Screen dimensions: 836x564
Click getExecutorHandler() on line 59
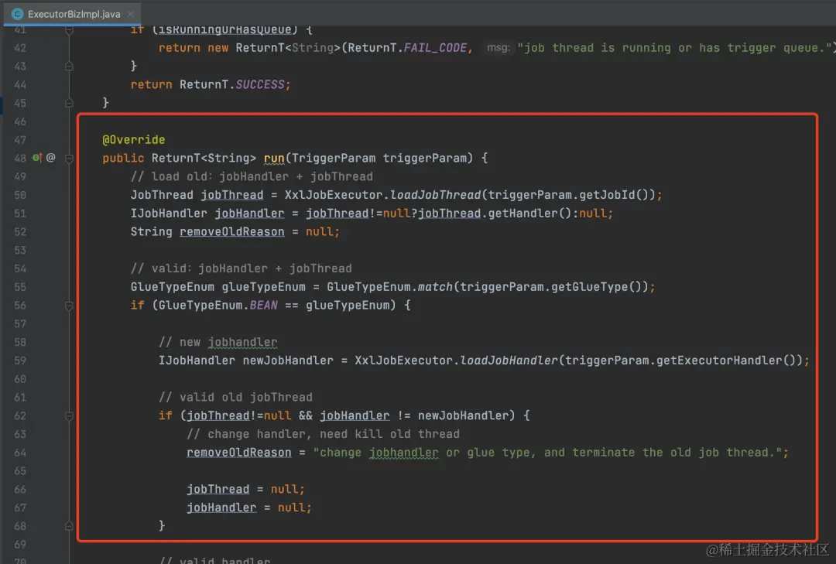click(727, 361)
